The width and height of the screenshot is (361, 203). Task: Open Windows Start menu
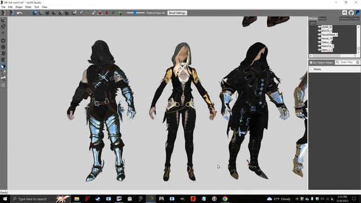[x=5, y=198]
